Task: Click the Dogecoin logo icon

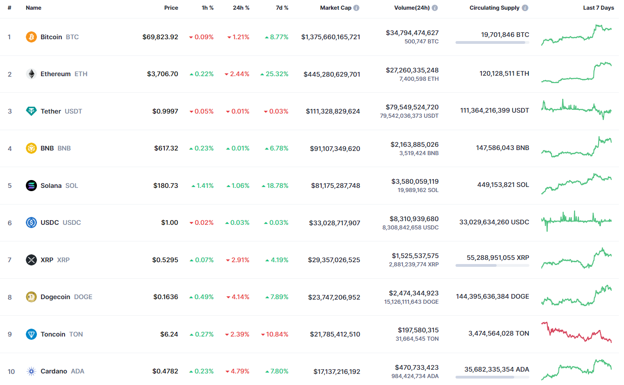Action: coord(31,297)
